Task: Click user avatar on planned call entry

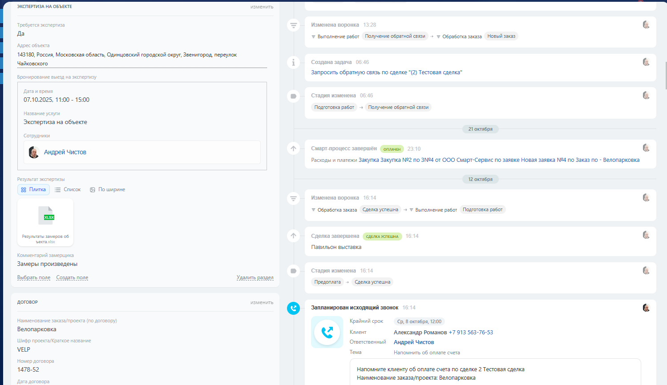Action: (646, 308)
